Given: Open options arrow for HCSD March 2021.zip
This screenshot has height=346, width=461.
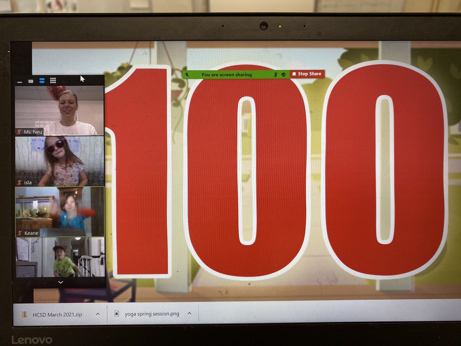Looking at the screenshot, I should pos(98,314).
